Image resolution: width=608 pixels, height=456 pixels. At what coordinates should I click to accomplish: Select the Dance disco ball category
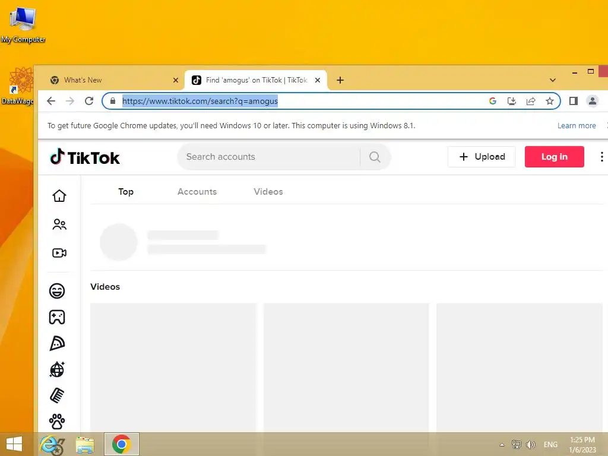[x=57, y=369]
